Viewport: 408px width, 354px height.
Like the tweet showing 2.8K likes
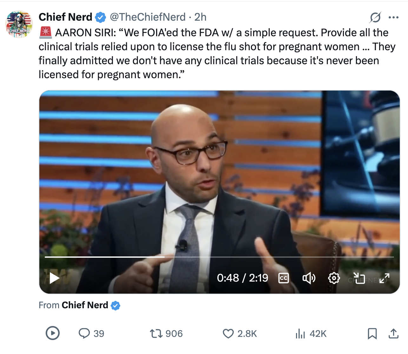click(x=228, y=334)
